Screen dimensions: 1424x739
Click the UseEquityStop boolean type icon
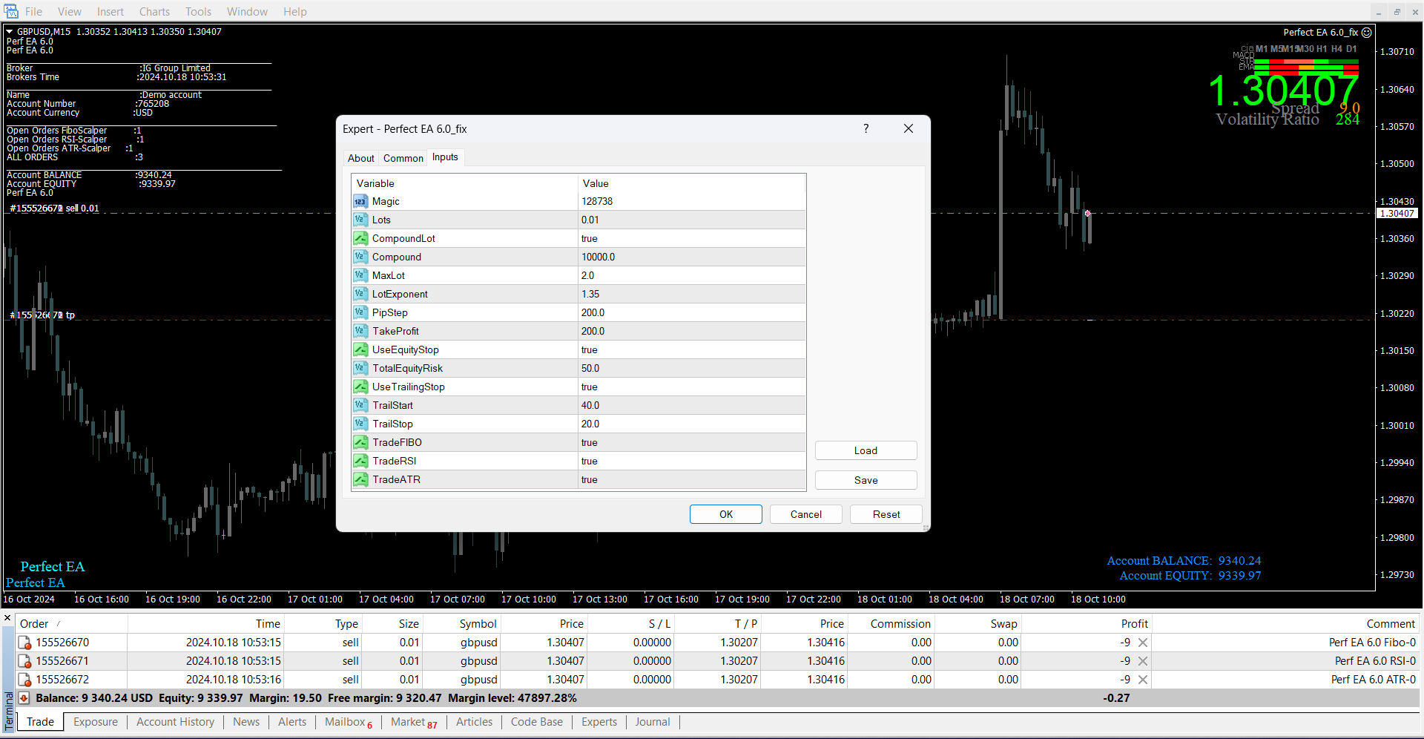360,350
